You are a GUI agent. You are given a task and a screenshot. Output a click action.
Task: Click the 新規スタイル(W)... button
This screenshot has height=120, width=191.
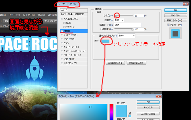point(176,20)
